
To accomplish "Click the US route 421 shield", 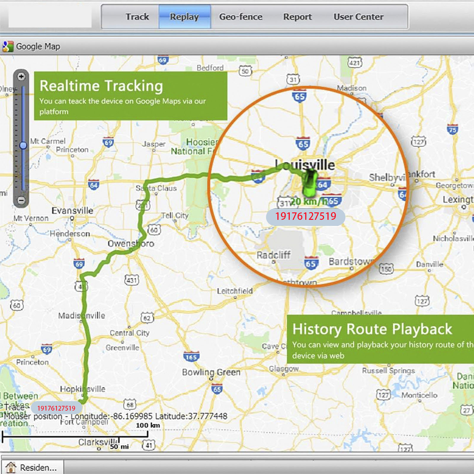I will pyautogui.click(x=355, y=62).
